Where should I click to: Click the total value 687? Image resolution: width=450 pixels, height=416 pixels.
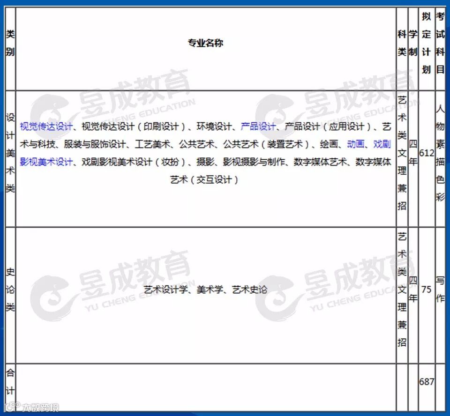pyautogui.click(x=427, y=382)
